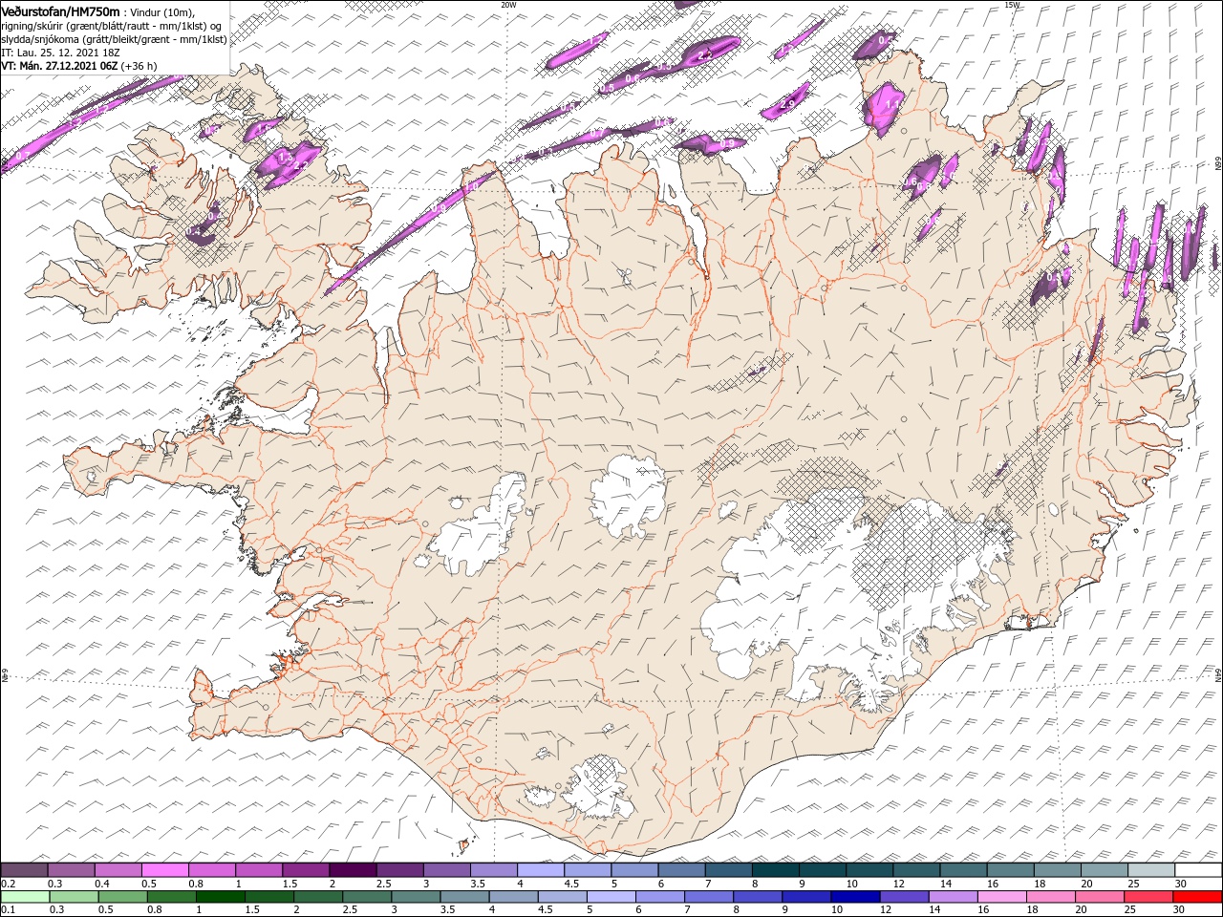Pick bottom-row pale green swatch between 0.1 and 0.3
Viewport: 1223px width, 917px height.
point(25,896)
